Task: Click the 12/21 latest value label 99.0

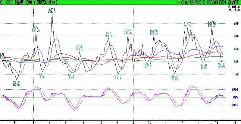Action: click(x=222, y=64)
